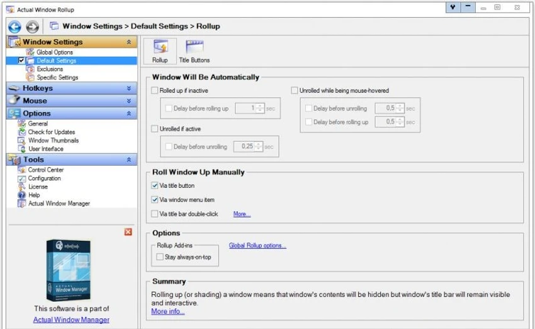Switch to the Rollup tab

point(160,51)
